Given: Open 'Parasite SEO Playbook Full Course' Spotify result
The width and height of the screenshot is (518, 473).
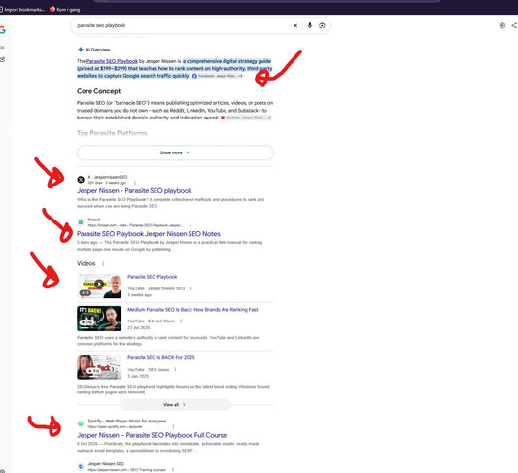Looking at the screenshot, I should pyautogui.click(x=152, y=435).
